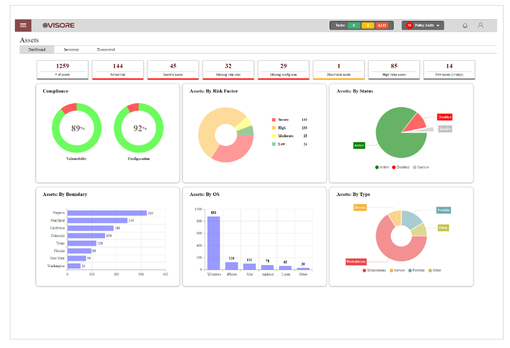The width and height of the screenshot is (510, 348).
Task: Toggle the Workstations type legend item
Action: pyautogui.click(x=374, y=271)
